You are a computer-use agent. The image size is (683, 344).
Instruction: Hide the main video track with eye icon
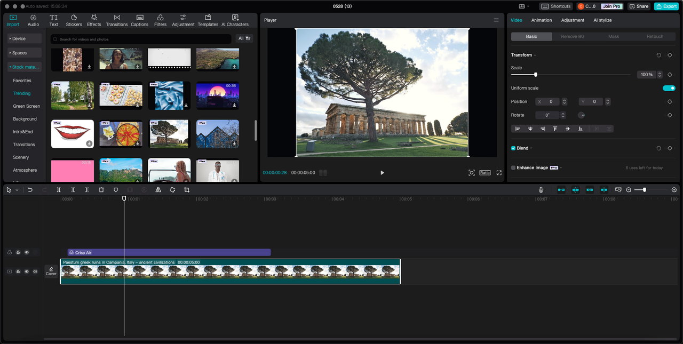(27, 271)
